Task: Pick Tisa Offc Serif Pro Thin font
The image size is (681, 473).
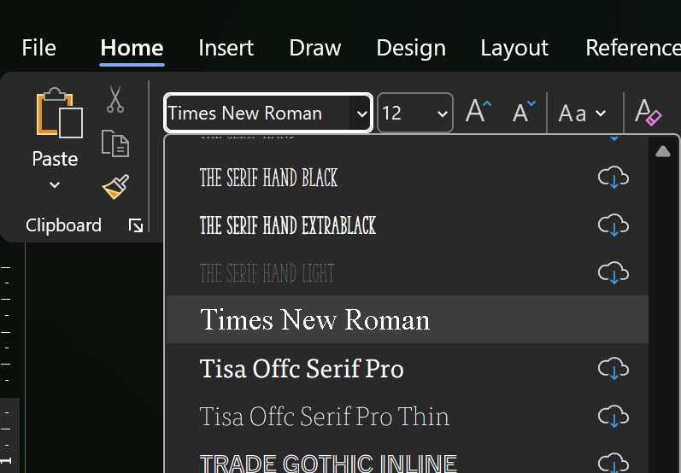Action: (408, 417)
